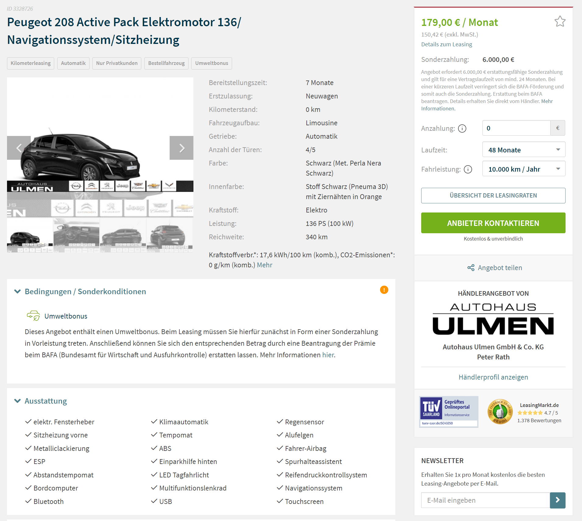
Task: Click the ID 3328726 text
Action: 20,9
